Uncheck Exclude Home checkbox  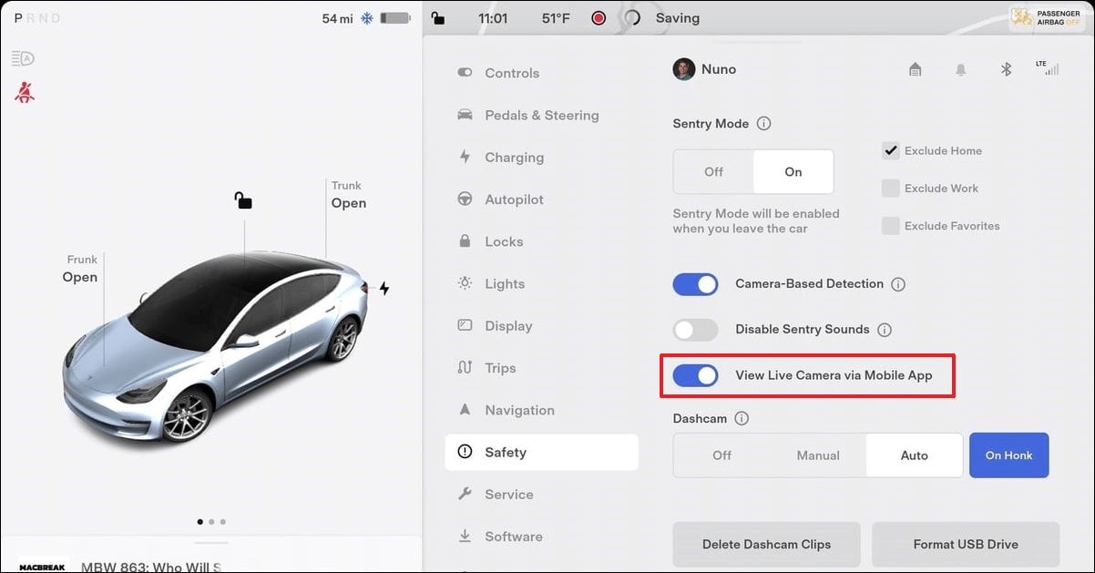click(x=891, y=151)
